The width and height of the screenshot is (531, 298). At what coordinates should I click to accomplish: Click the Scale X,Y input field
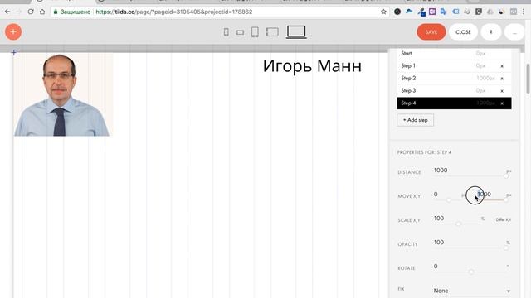click(x=457, y=219)
